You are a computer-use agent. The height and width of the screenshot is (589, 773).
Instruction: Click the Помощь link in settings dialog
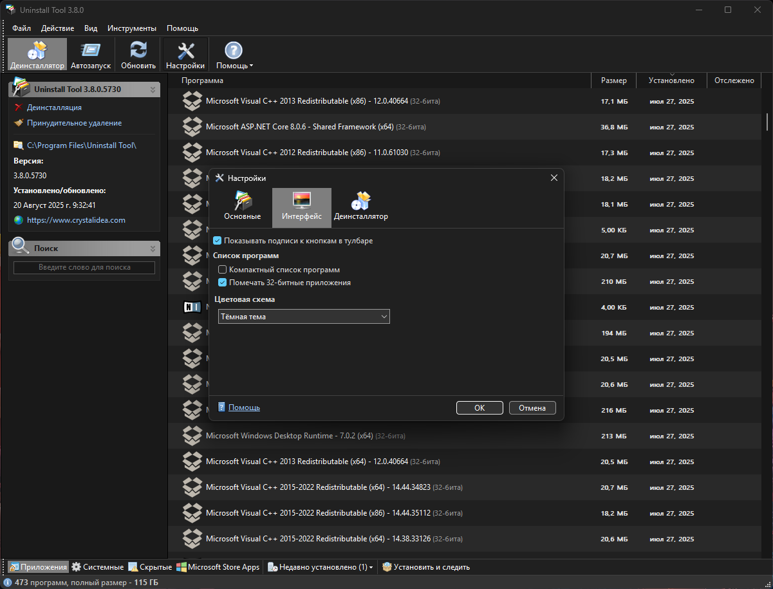tap(244, 407)
